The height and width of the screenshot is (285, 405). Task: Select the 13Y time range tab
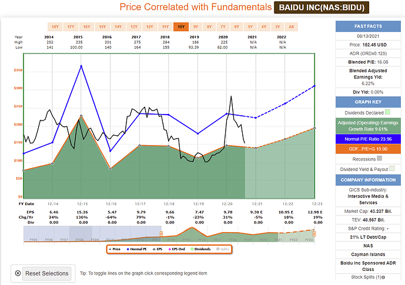(134, 26)
